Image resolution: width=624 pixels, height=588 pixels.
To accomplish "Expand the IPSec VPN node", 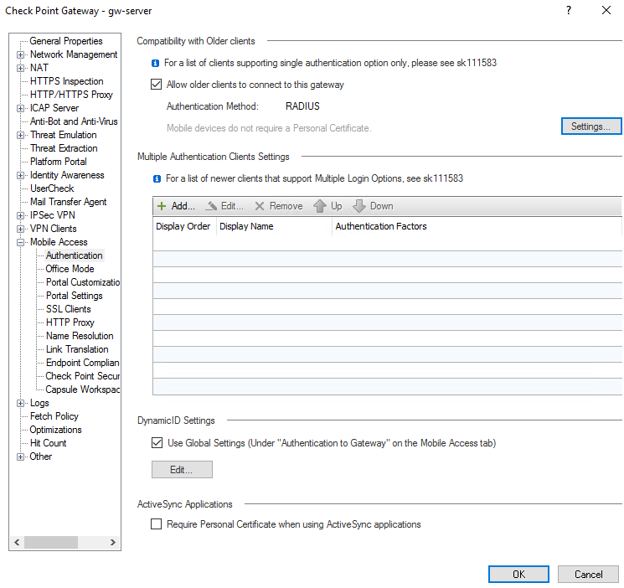I will click(20, 215).
